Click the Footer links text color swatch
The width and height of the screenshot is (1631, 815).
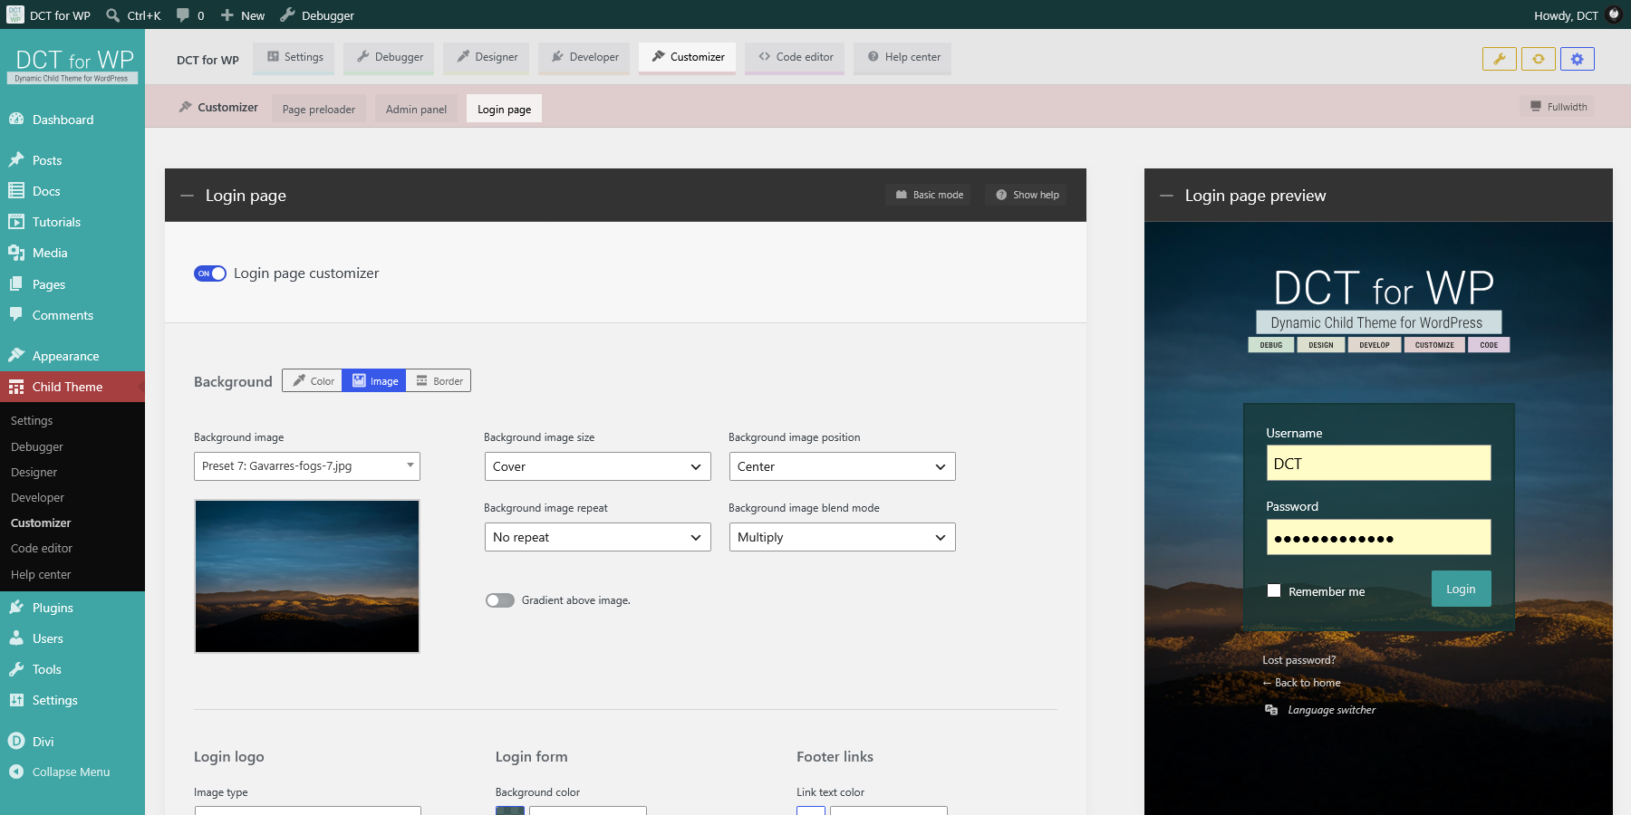(x=811, y=810)
